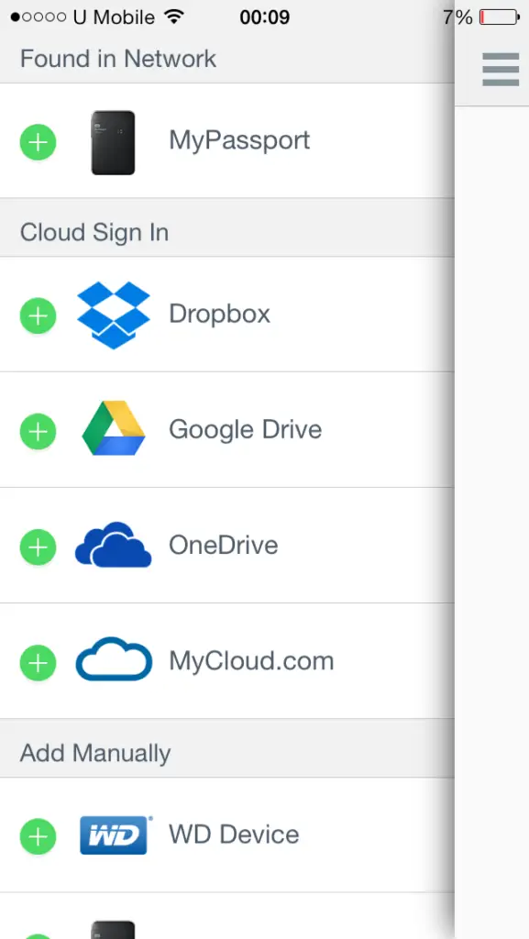Tap the green plus next to WD Device

pos(38,836)
